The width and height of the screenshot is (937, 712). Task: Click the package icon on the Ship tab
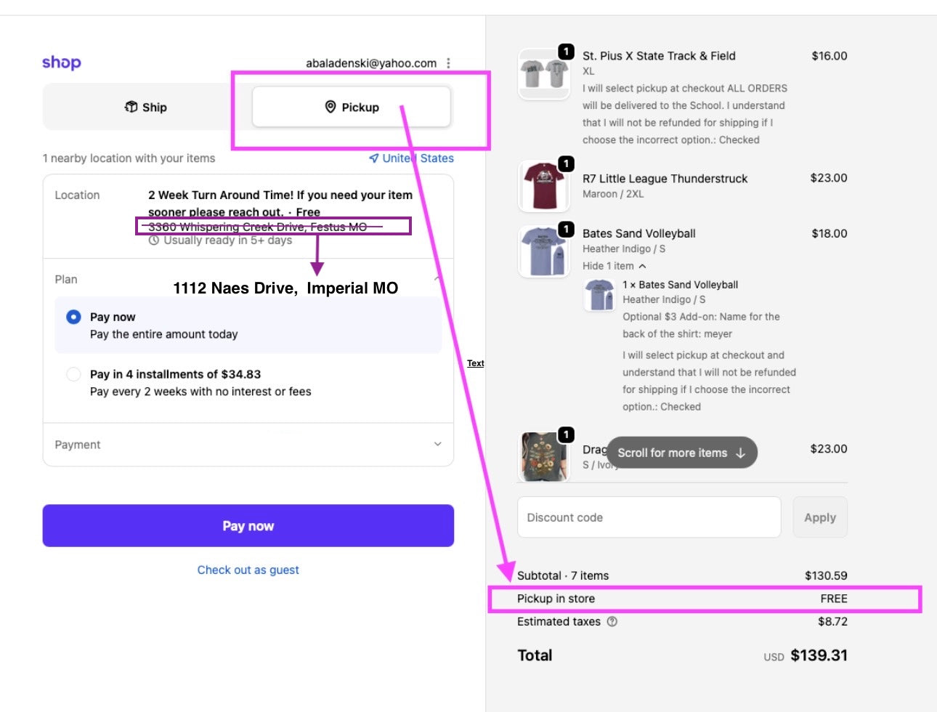tap(131, 107)
